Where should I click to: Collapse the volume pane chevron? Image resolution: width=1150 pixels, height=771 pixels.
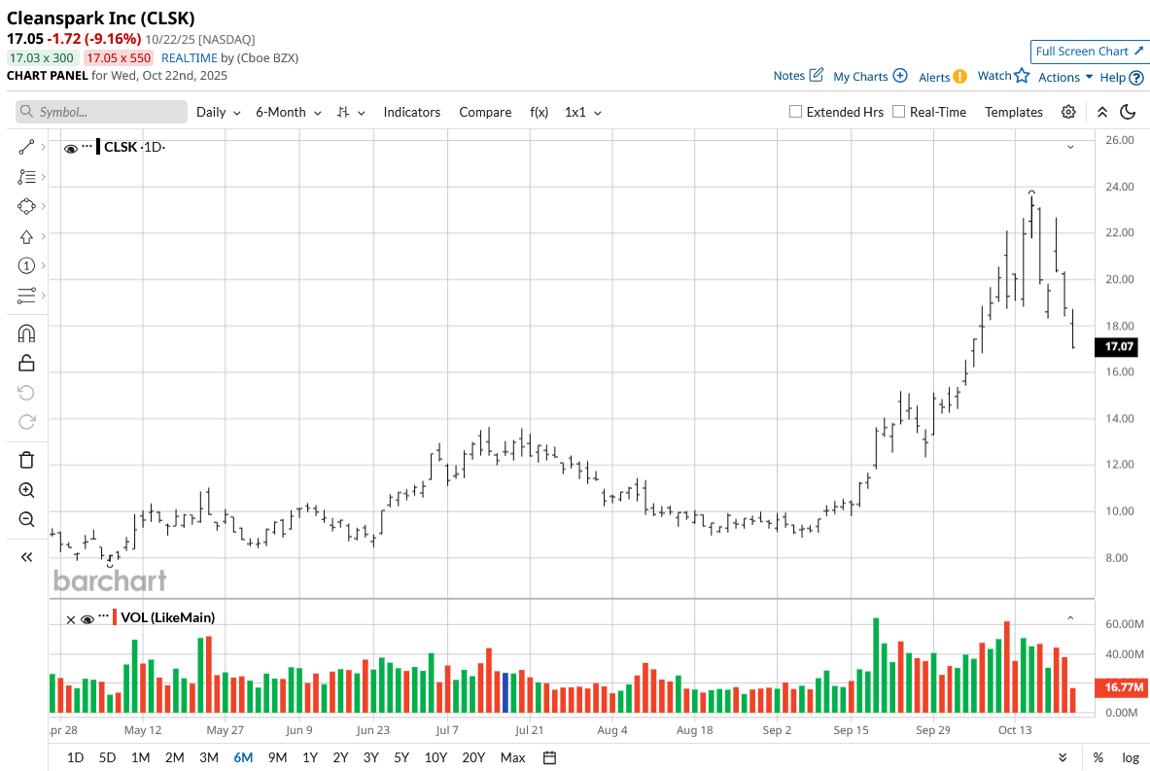1071,618
